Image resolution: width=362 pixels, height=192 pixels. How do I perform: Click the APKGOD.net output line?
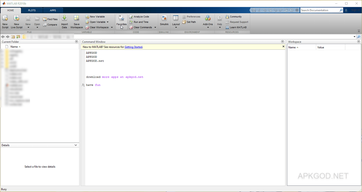95,61
